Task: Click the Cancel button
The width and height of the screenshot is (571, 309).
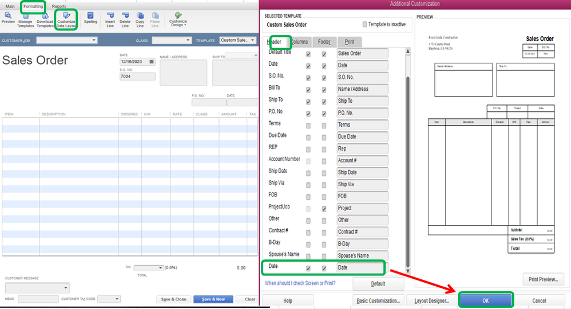Action: 539,300
